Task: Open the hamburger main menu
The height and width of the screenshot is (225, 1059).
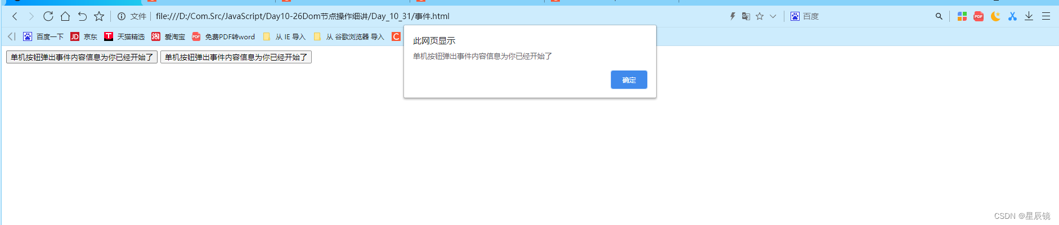Action: point(1046,16)
